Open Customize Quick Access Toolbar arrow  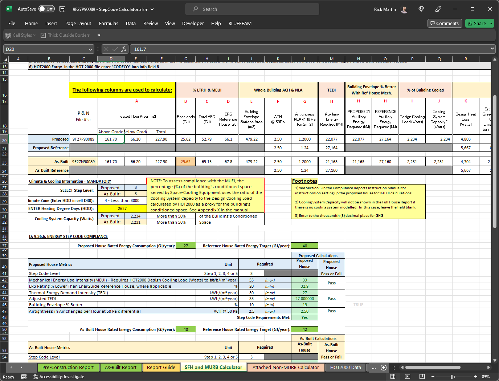(99, 35)
